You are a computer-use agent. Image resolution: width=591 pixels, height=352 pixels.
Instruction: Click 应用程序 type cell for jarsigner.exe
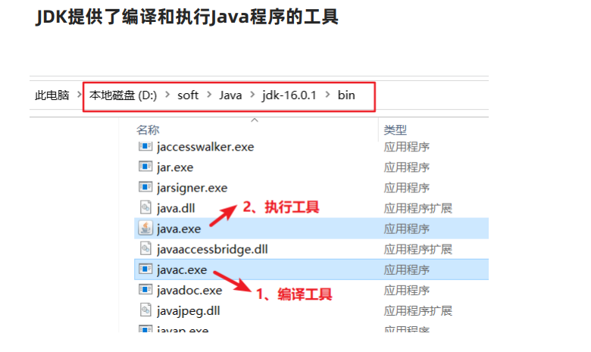click(x=406, y=188)
